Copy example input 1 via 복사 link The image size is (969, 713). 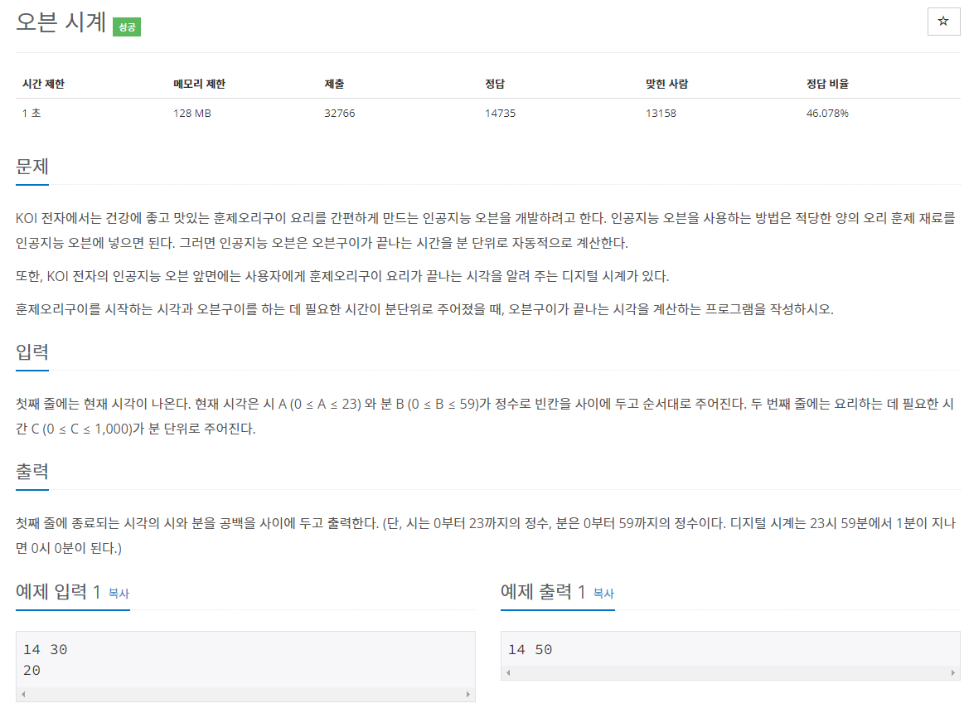click(119, 593)
